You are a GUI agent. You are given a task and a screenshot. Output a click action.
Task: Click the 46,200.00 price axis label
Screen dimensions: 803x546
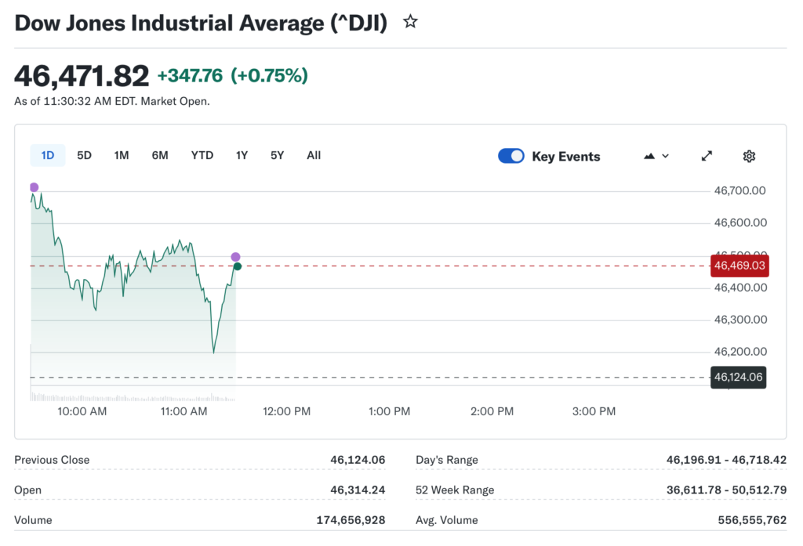click(740, 352)
